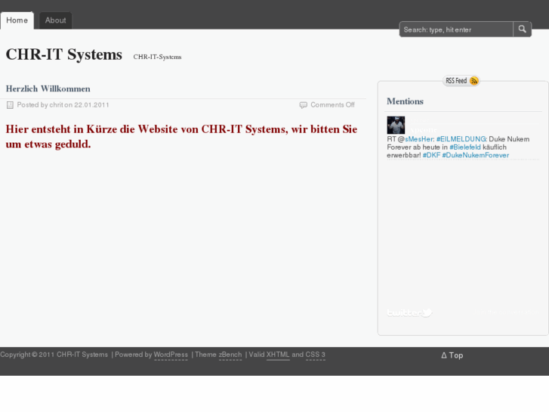The image size is (549, 412).
Task: Click the small 'CHR-IT-Systems' tagline
Action: click(157, 57)
